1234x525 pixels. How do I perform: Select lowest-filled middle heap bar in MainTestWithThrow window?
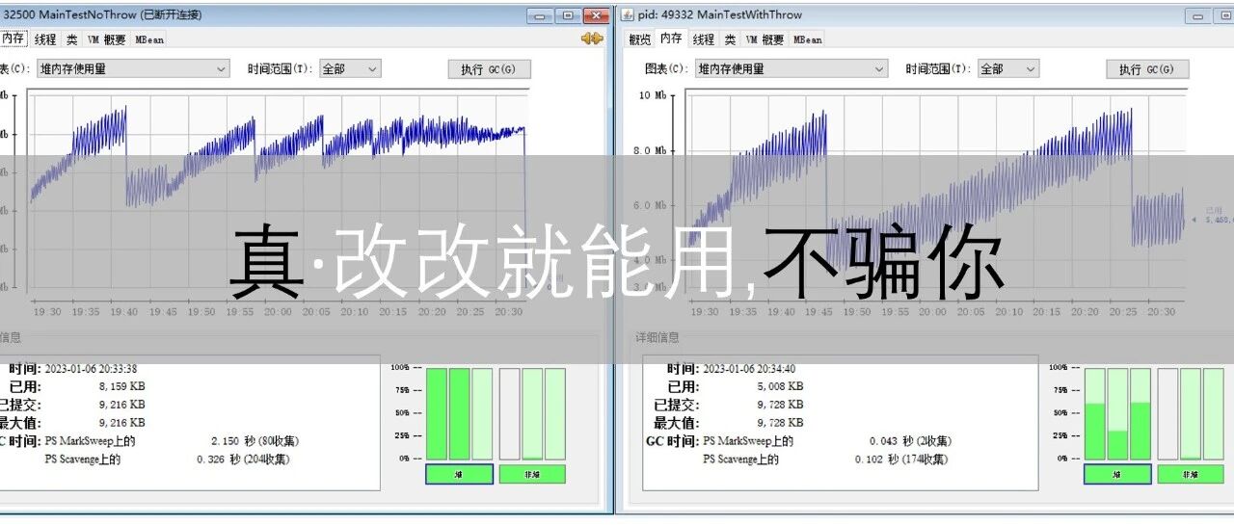tap(1117, 413)
